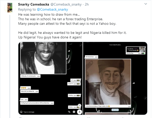The height and width of the screenshot is (118, 153).
Task: Click the forward arrow beside the smiling photo
Action: 69,51
